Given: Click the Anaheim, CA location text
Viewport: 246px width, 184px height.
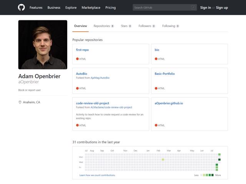Looking at the screenshot, I should pyautogui.click(x=32, y=102).
